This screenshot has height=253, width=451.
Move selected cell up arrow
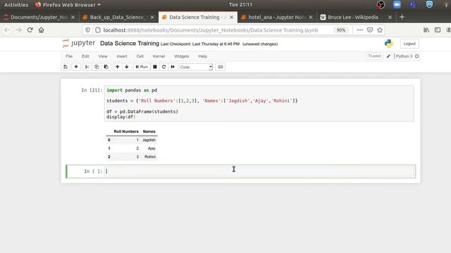(x=118, y=67)
